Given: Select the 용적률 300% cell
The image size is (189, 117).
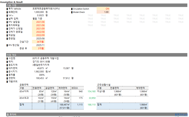Looking at the screenshot, I should tap(42, 75).
